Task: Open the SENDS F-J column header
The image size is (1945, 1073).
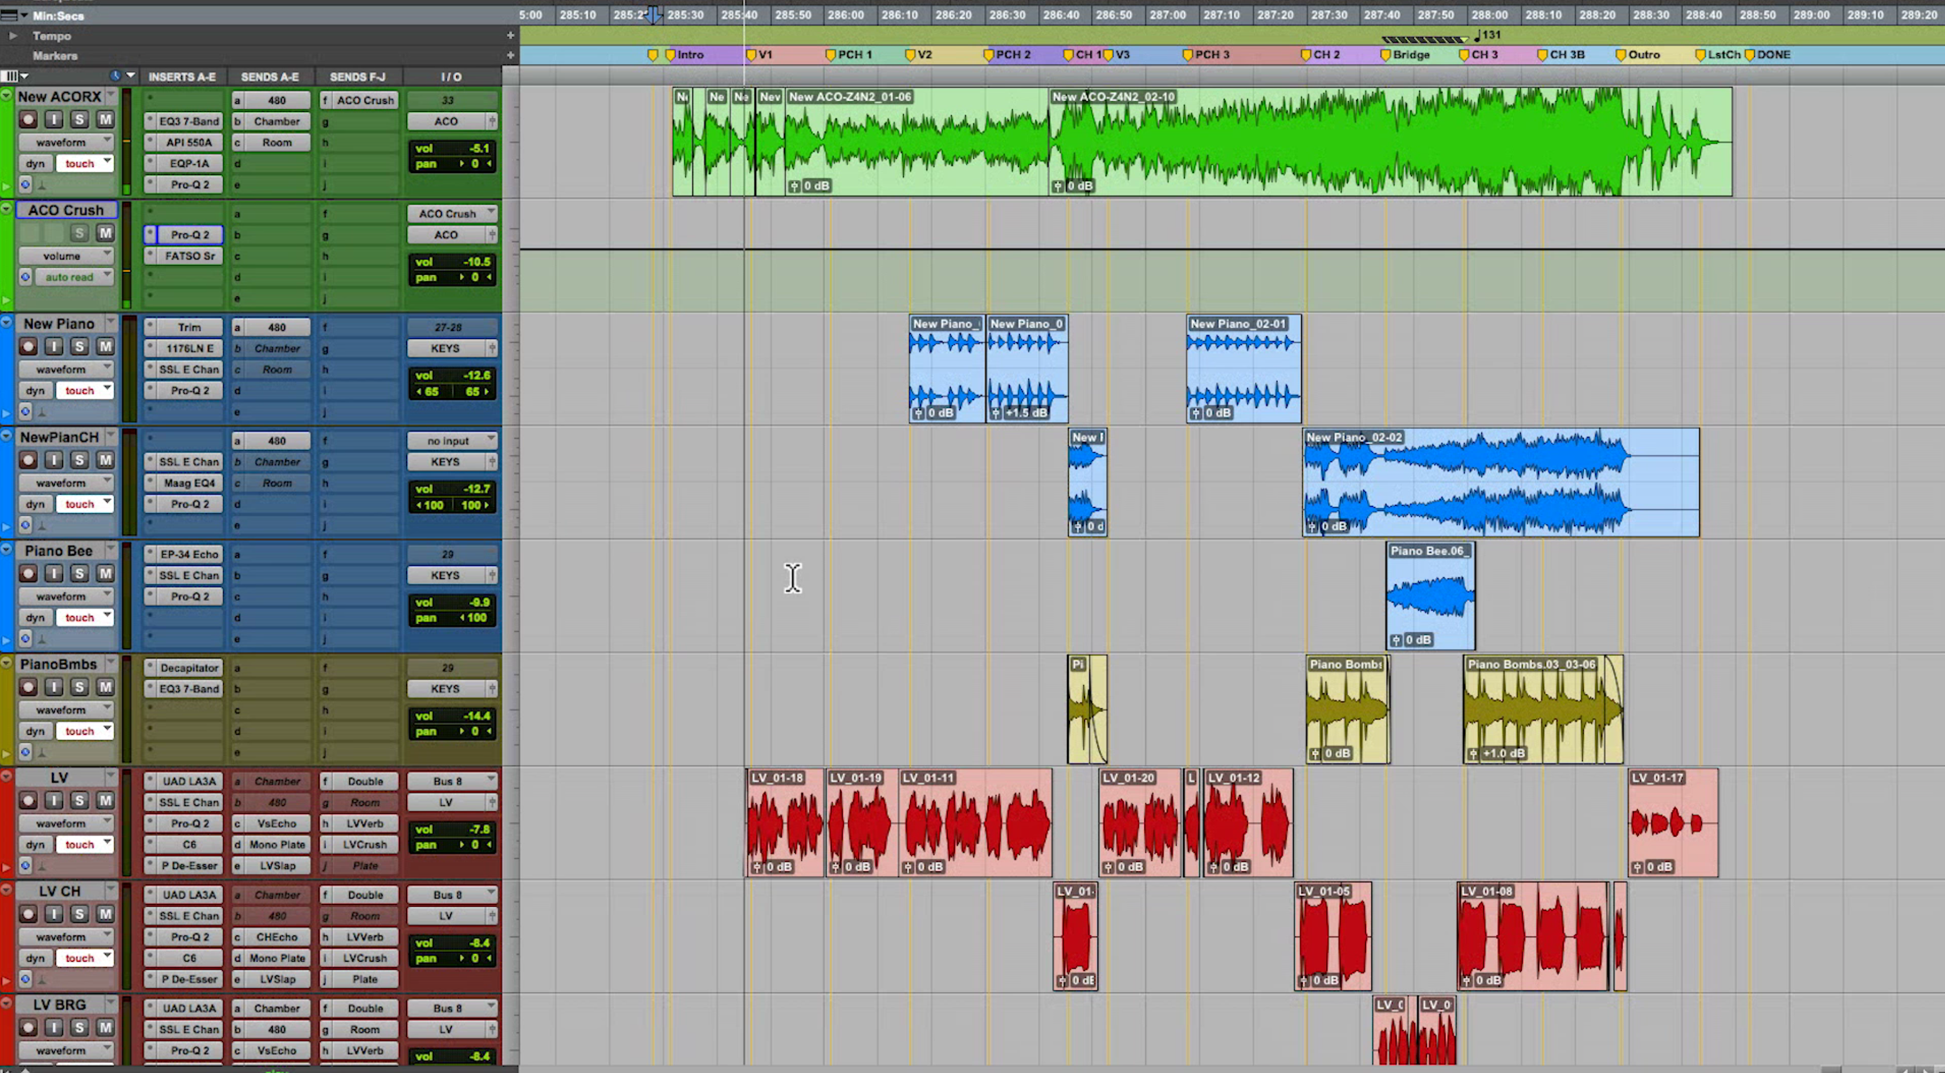Action: pos(357,77)
